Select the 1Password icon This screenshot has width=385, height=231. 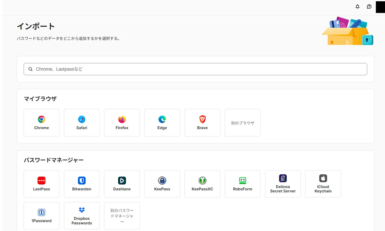pos(41,212)
